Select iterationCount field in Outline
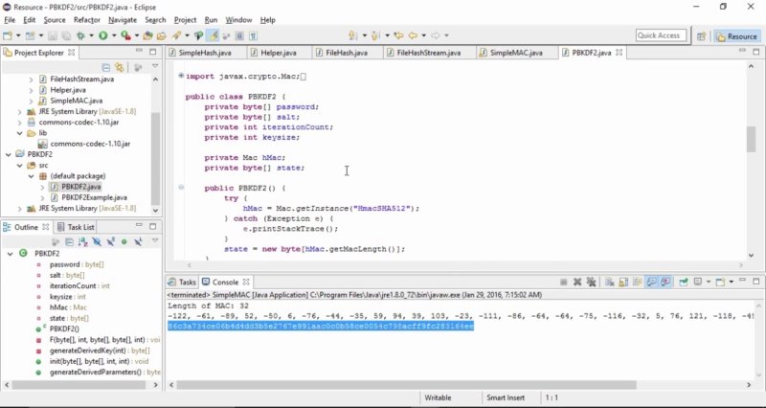 (79, 285)
